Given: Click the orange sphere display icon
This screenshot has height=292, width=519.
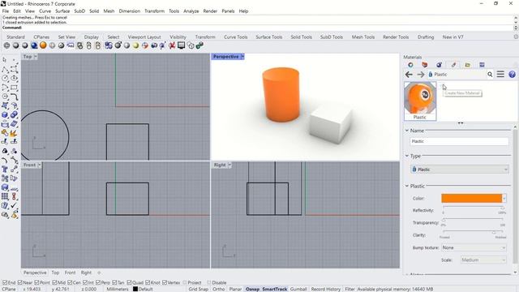Looking at the screenshot, I should pos(43,45).
